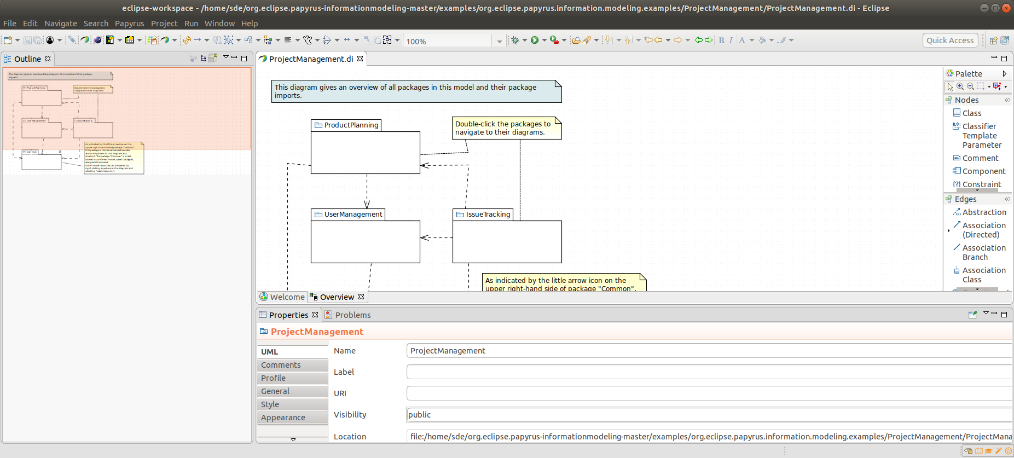Pick the Classifier Template Parameter tool
The height and width of the screenshot is (458, 1014).
click(977, 136)
